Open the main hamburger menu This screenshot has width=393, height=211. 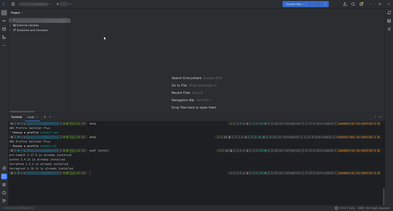tap(13, 4)
